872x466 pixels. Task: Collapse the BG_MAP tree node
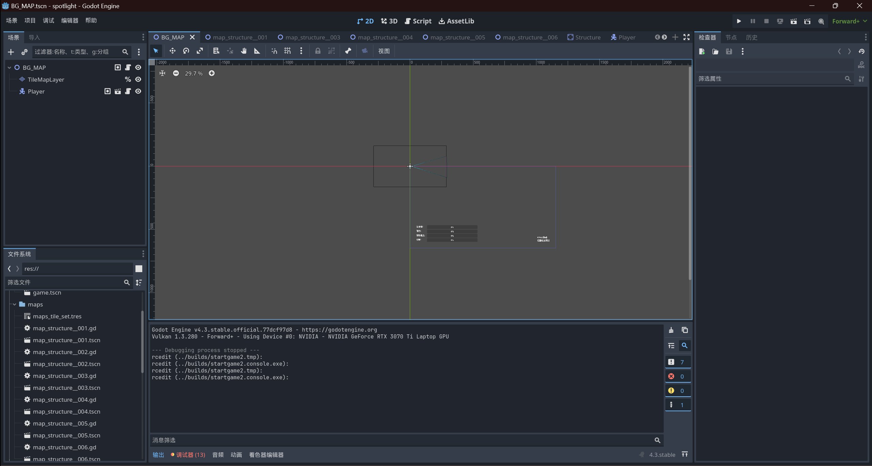[x=10, y=67]
